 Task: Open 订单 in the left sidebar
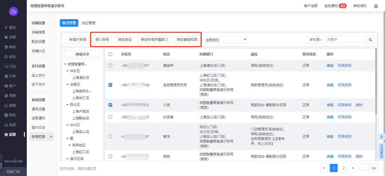[x=10, y=76]
